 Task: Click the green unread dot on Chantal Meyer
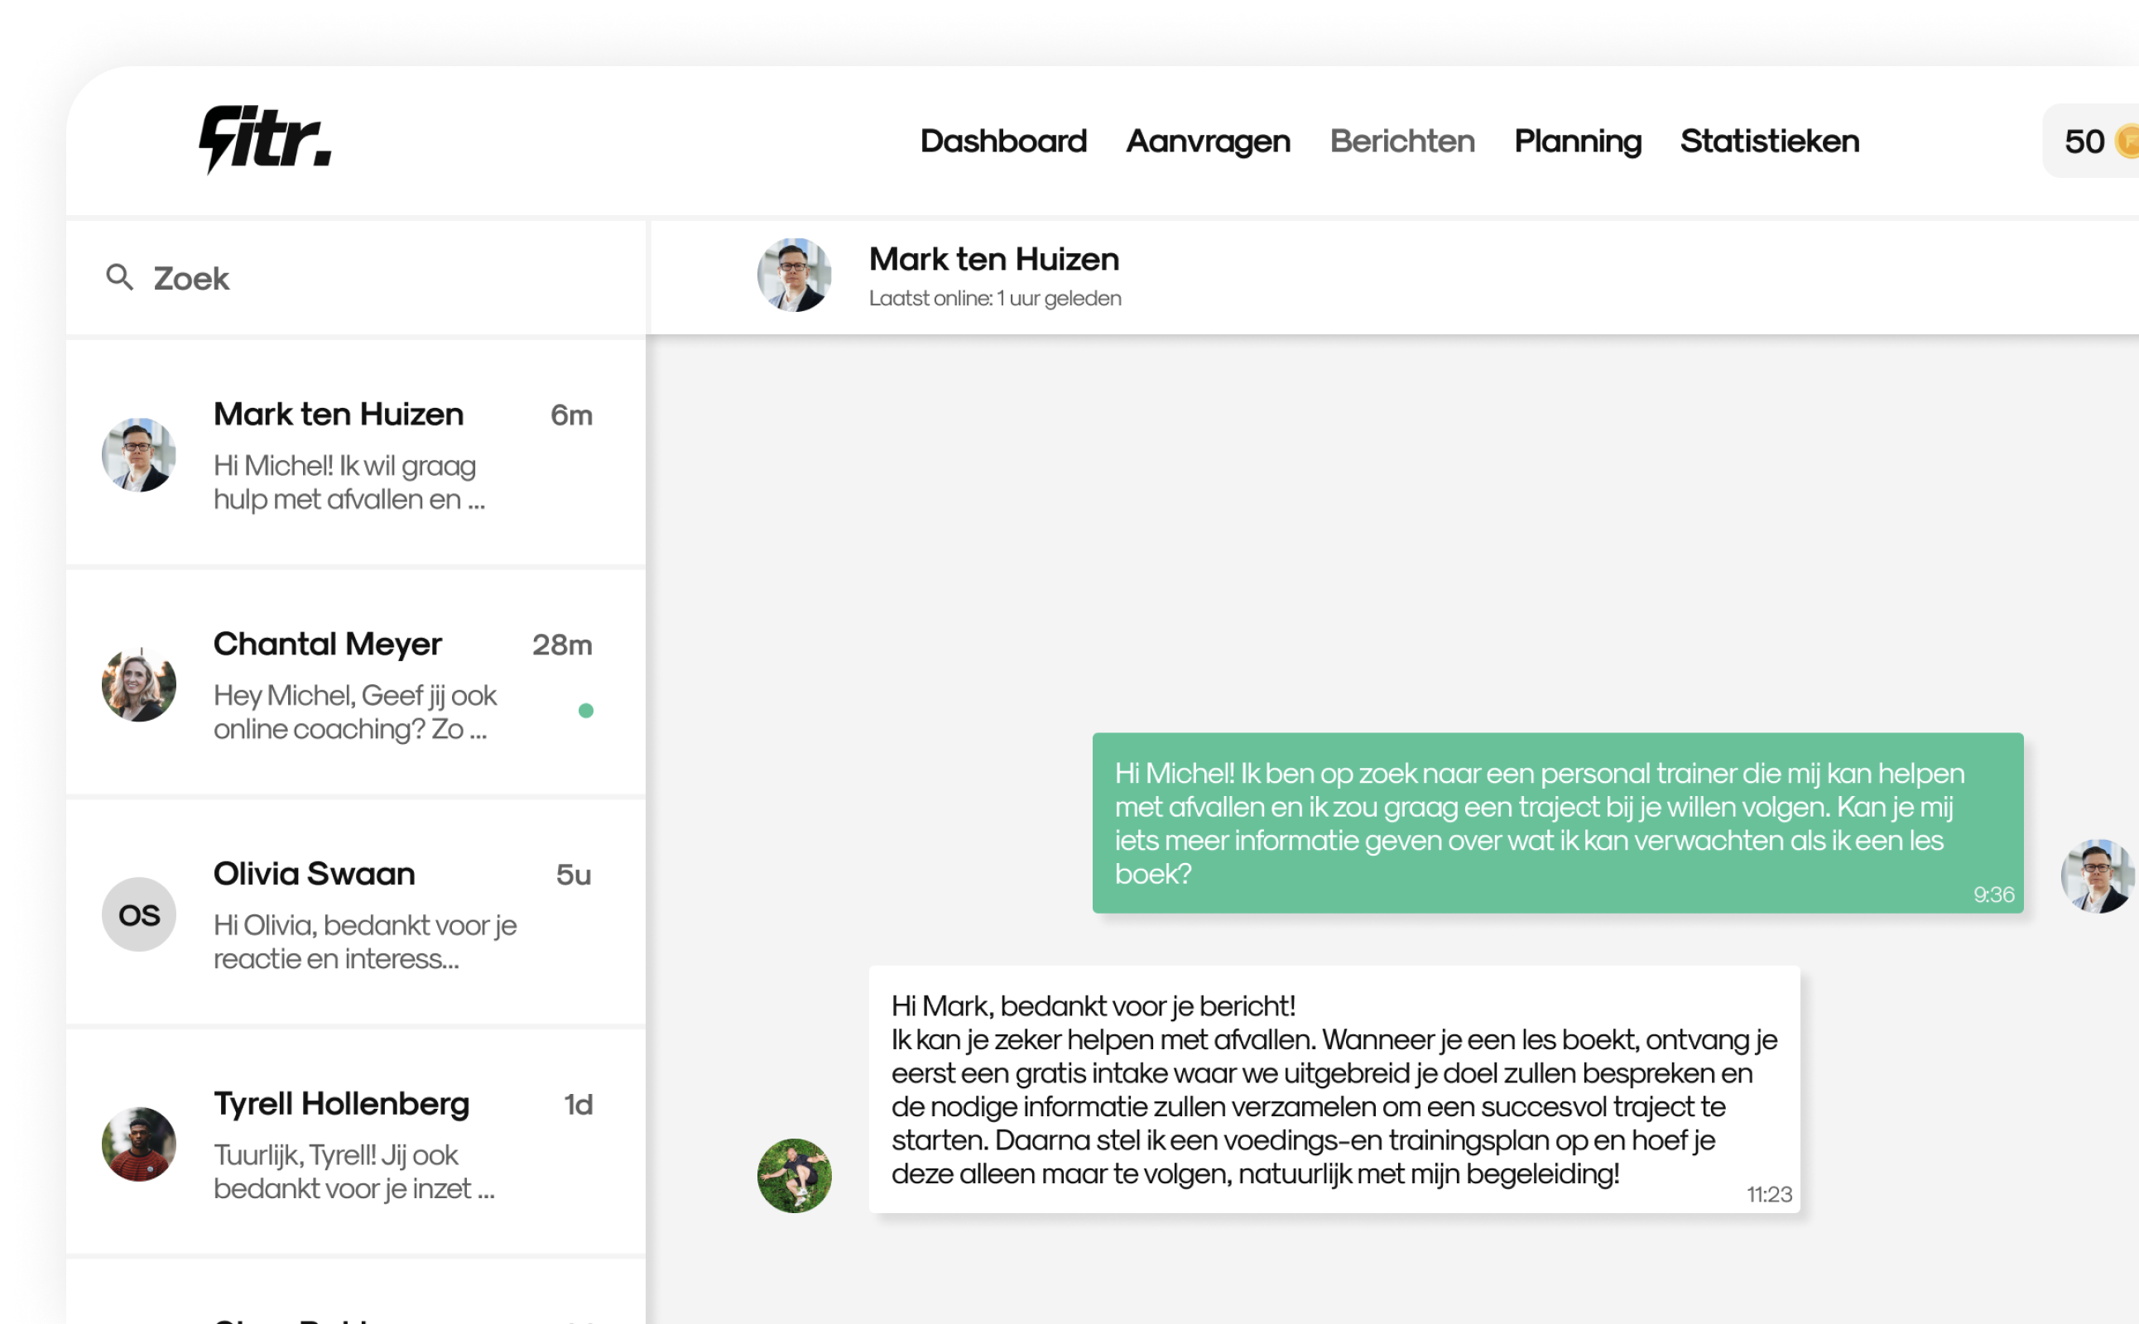click(x=586, y=711)
